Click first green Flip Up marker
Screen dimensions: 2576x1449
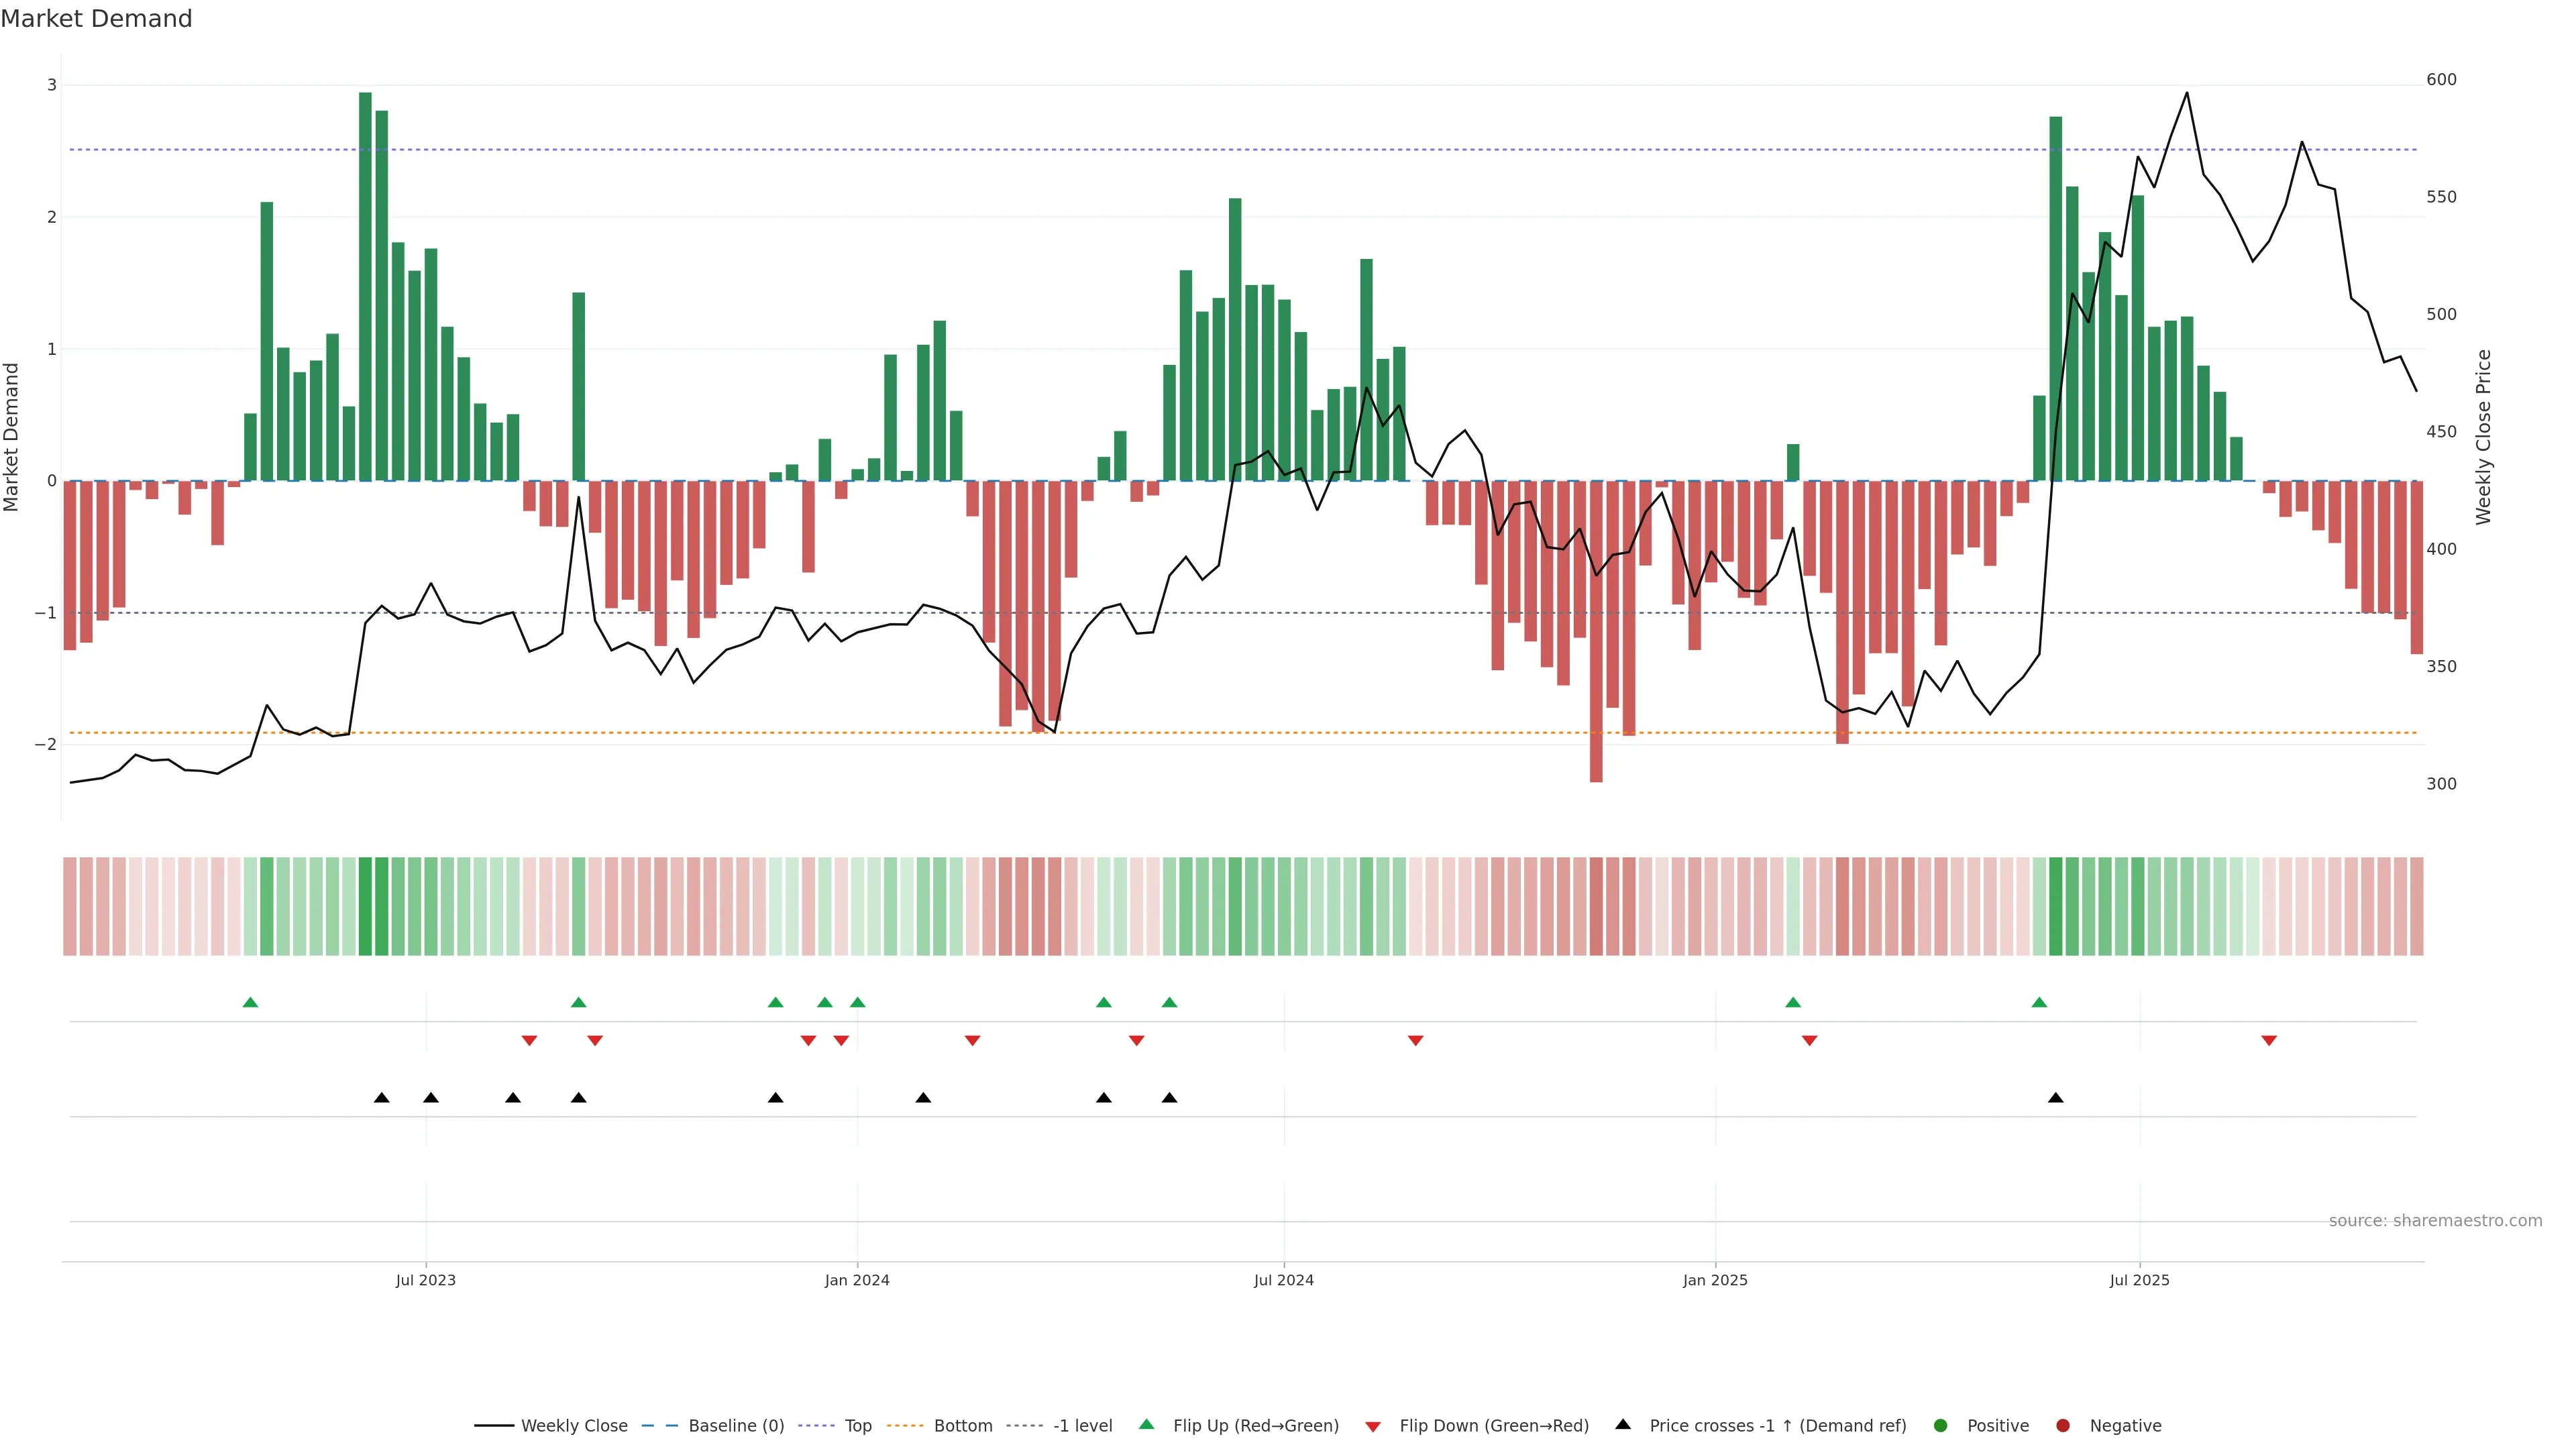[251, 1003]
